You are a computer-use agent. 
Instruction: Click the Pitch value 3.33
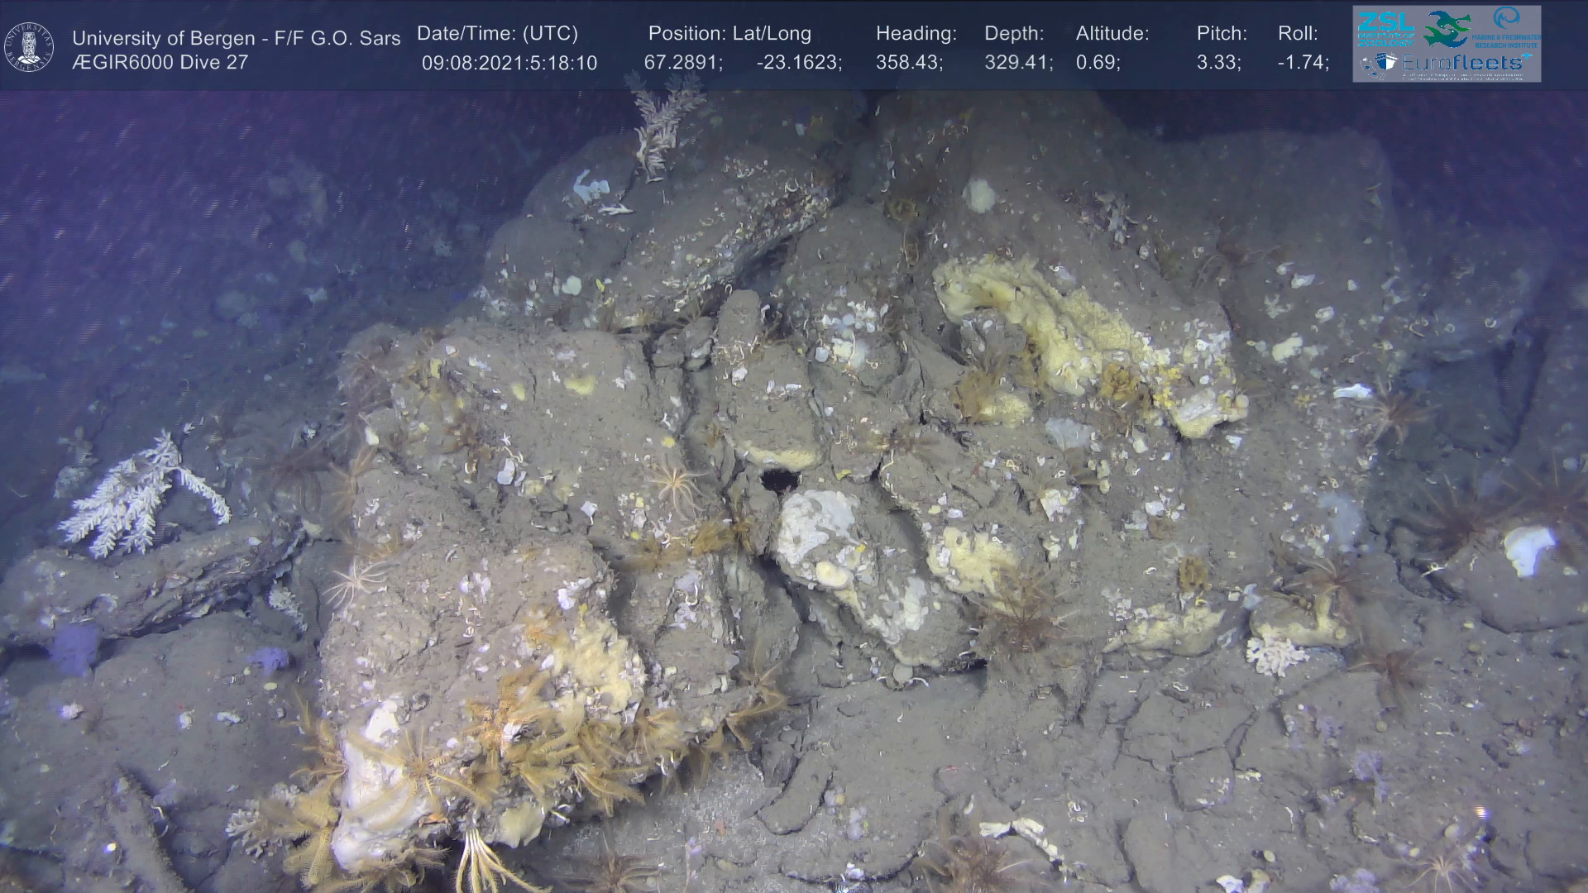(x=1217, y=63)
